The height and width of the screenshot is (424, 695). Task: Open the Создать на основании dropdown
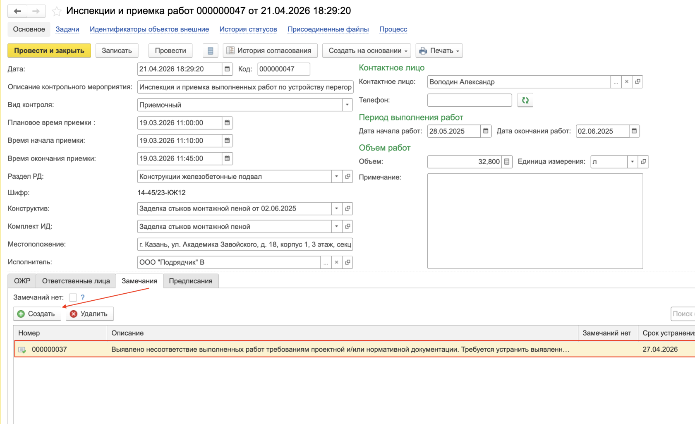(367, 50)
